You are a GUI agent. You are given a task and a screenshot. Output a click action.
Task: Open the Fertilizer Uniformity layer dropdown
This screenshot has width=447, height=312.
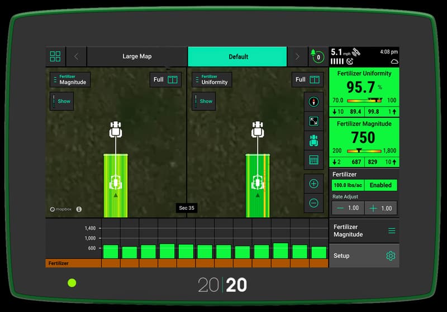[x=212, y=79]
